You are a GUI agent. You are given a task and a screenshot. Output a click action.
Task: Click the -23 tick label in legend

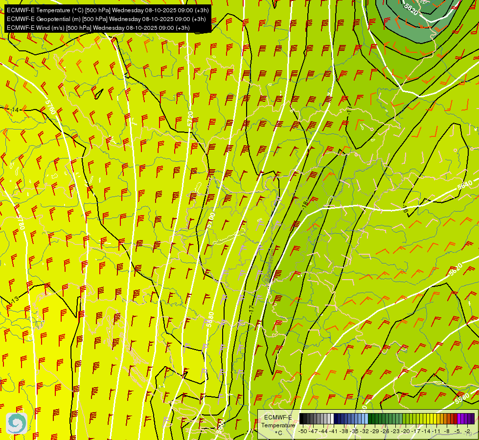[395, 431]
